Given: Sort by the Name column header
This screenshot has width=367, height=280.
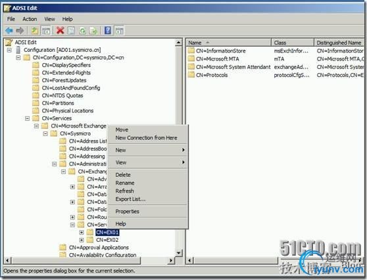Looking at the screenshot, I should [229, 43].
